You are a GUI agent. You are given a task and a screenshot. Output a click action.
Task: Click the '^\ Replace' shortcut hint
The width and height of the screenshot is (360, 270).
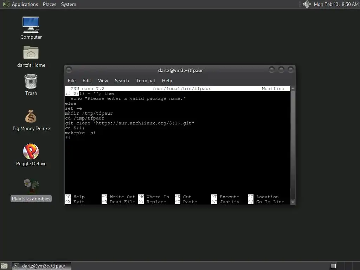point(152,202)
